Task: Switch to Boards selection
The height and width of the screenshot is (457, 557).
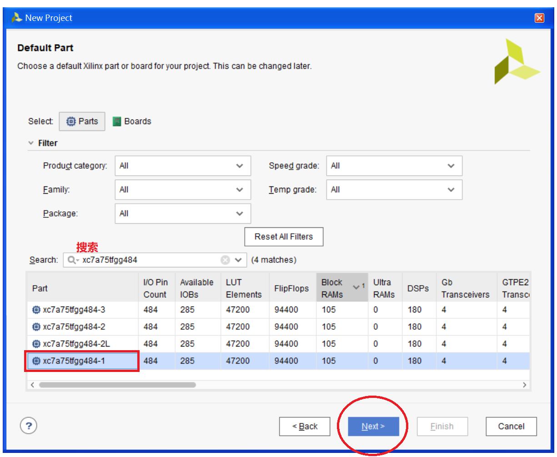Action: [132, 121]
